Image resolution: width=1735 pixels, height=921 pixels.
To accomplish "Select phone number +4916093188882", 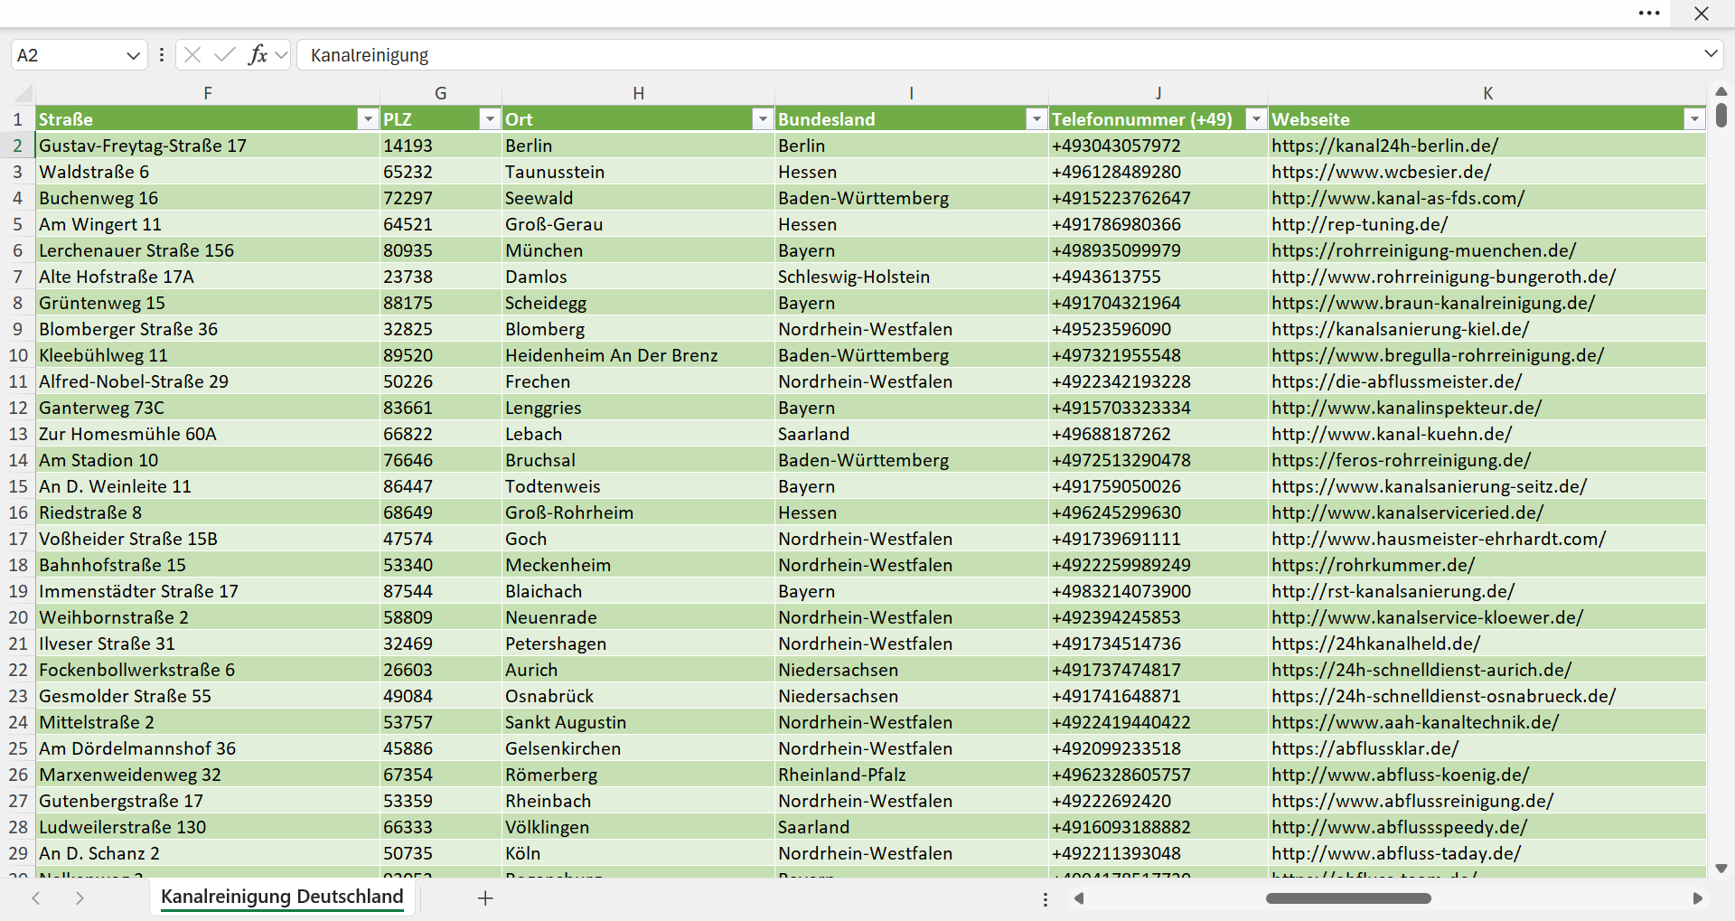I will (x=1158, y=827).
